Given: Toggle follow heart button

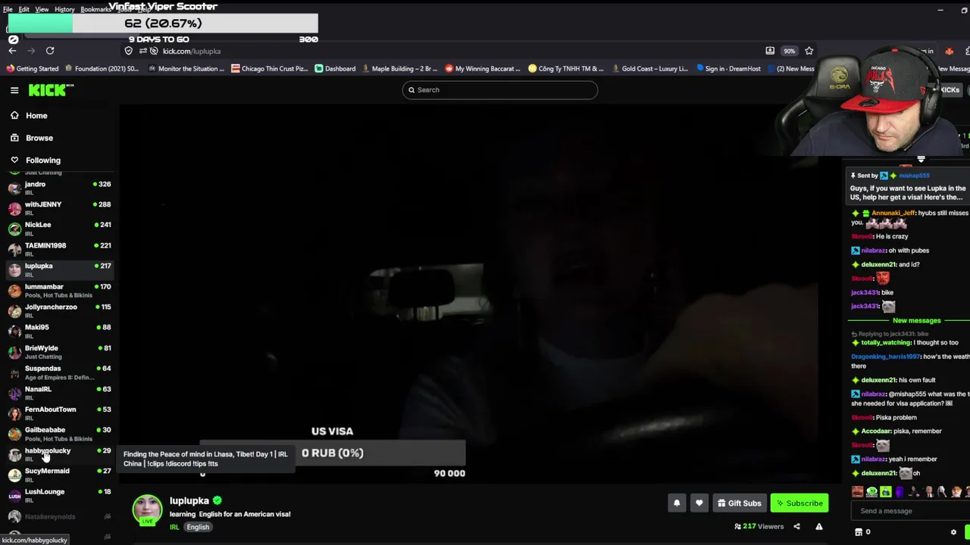Looking at the screenshot, I should coord(699,503).
